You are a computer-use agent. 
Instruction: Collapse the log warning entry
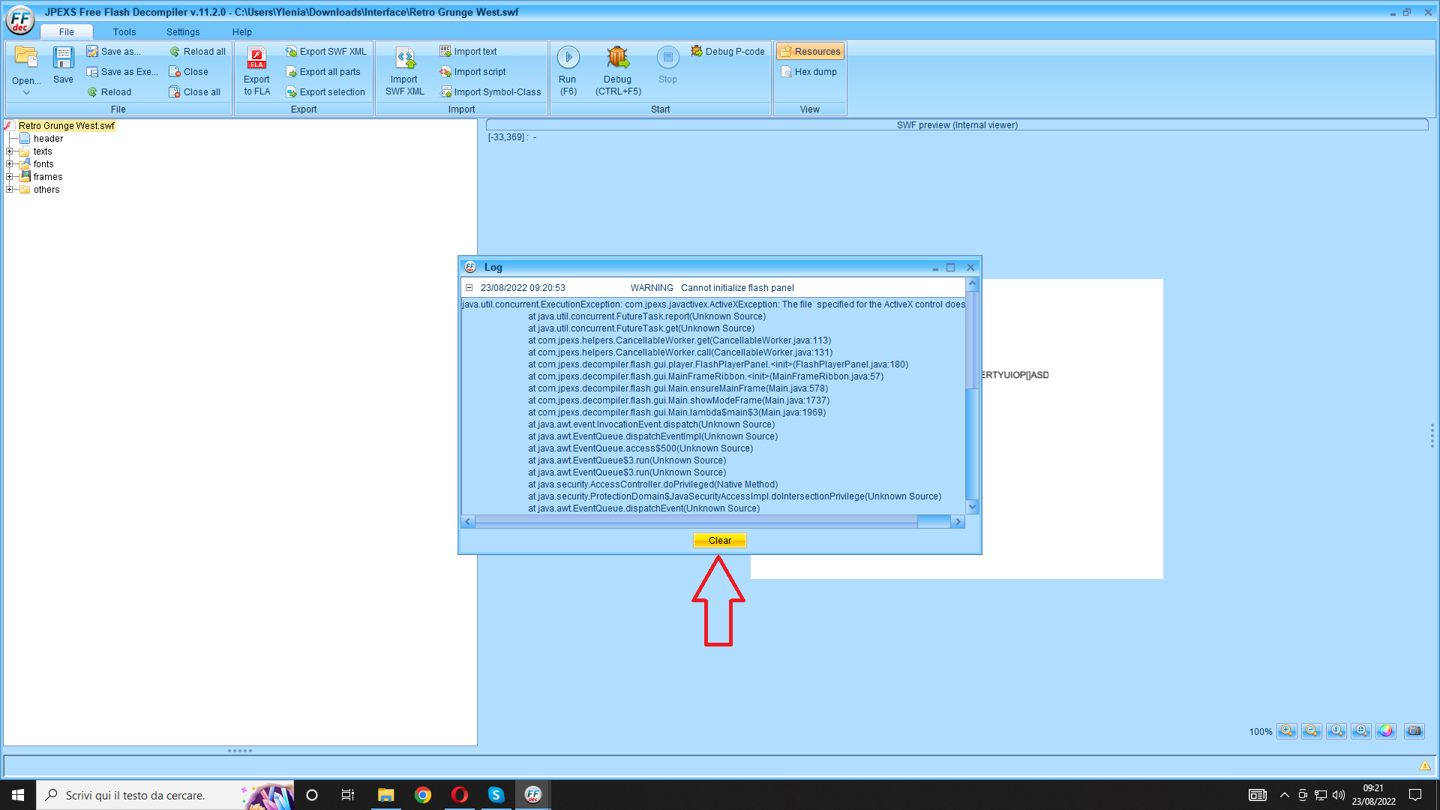tap(469, 288)
